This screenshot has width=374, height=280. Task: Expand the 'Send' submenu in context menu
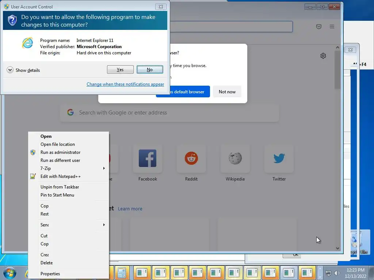(x=68, y=225)
